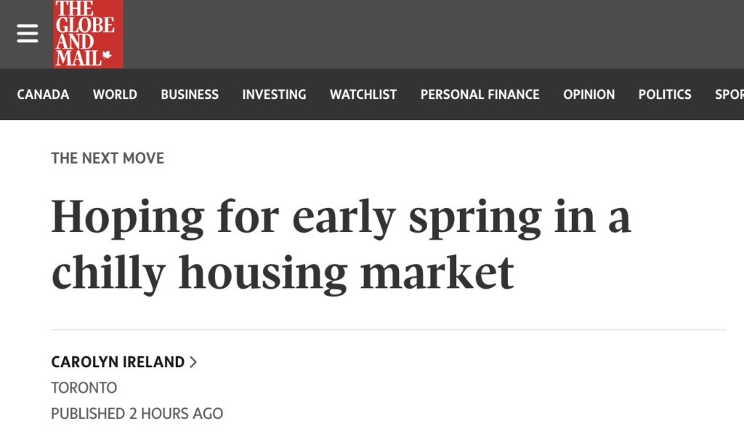Go to the Politics section

point(665,95)
